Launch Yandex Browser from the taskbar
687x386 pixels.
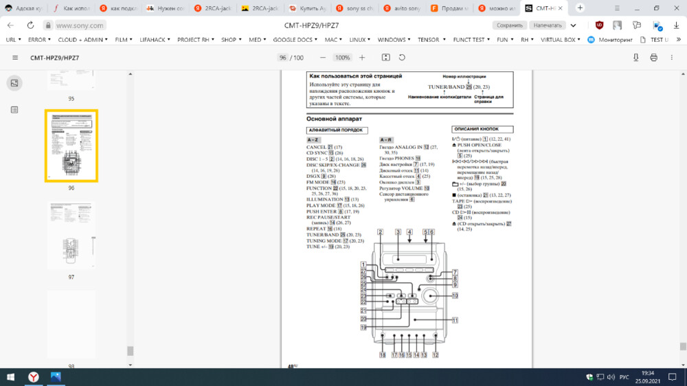click(33, 377)
